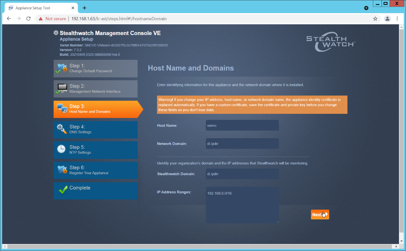
Task: Click the browser page refresh icon
Action: click(28, 19)
